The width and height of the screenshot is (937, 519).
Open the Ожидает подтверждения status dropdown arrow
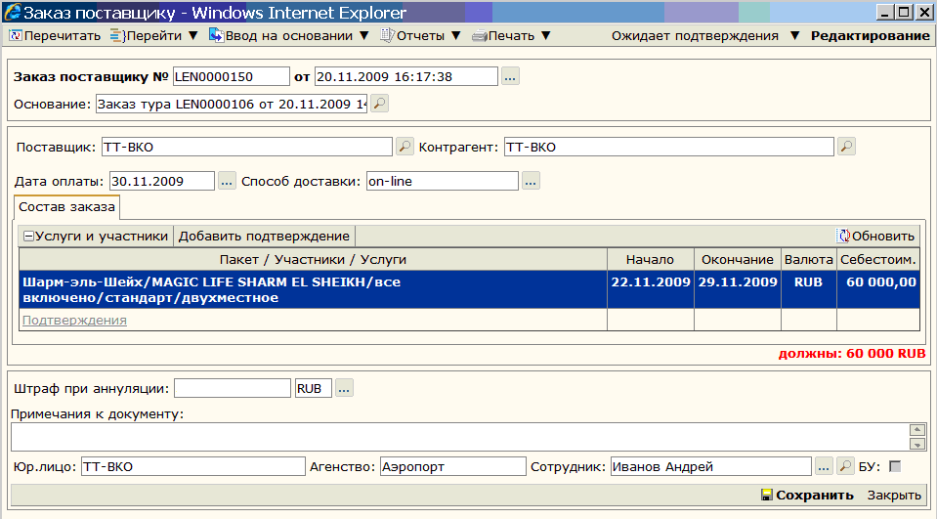(794, 36)
